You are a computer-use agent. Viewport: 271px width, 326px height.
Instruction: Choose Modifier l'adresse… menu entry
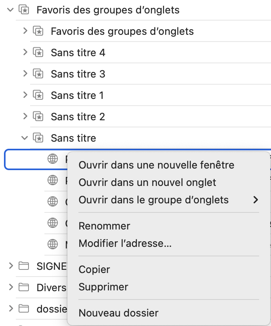(x=125, y=243)
